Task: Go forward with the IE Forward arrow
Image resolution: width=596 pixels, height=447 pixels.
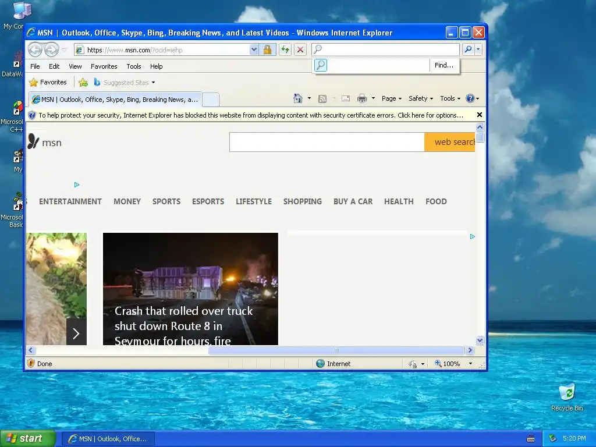Action: tap(51, 49)
